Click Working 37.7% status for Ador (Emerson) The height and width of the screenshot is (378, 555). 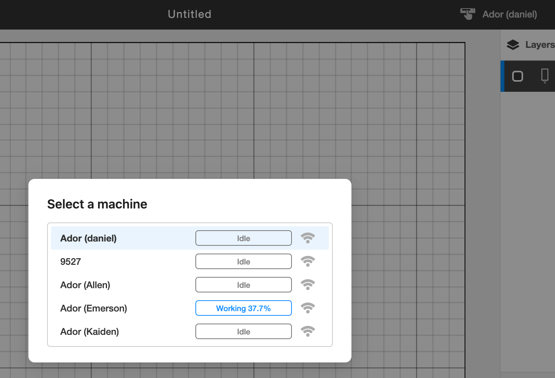click(x=244, y=308)
